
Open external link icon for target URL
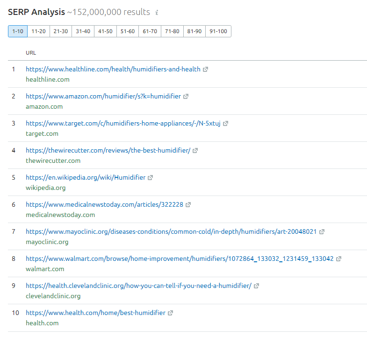225,124
